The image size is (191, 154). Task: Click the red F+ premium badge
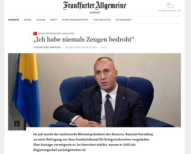pos(35,33)
